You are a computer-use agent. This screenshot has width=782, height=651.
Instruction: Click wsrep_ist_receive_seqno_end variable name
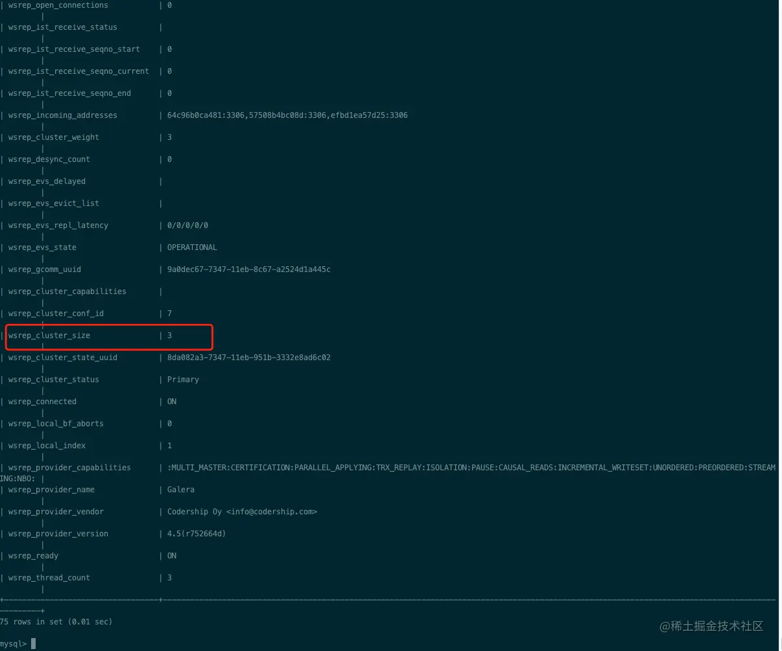(x=69, y=93)
